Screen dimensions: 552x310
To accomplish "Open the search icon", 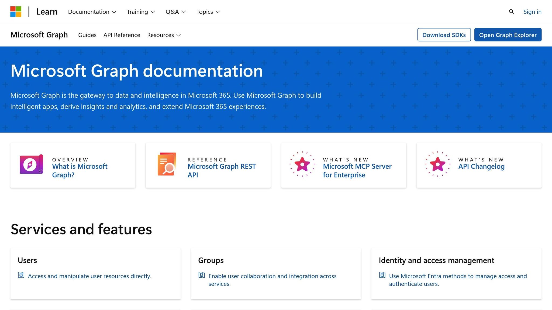I will click(x=511, y=12).
